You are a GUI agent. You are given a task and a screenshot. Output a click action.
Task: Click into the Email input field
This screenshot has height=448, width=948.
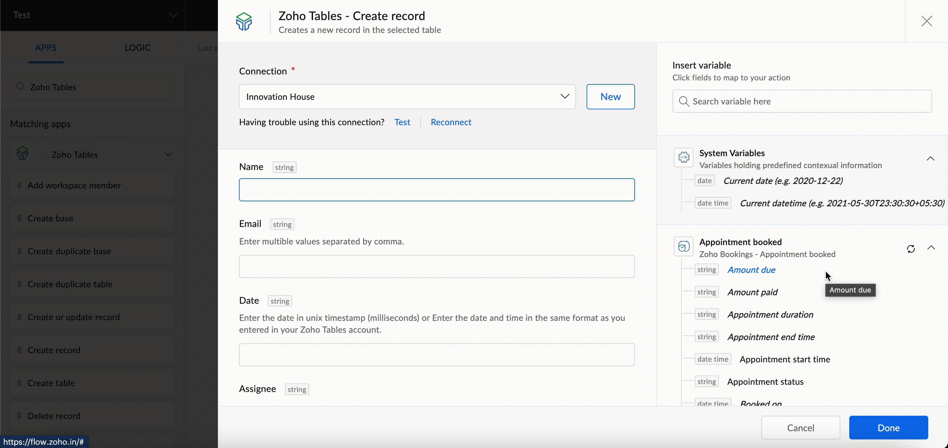click(x=436, y=266)
